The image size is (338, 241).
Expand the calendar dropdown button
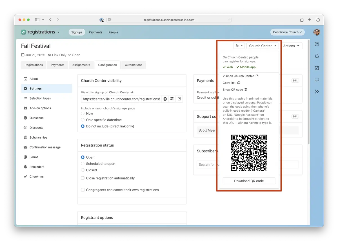[x=239, y=46]
